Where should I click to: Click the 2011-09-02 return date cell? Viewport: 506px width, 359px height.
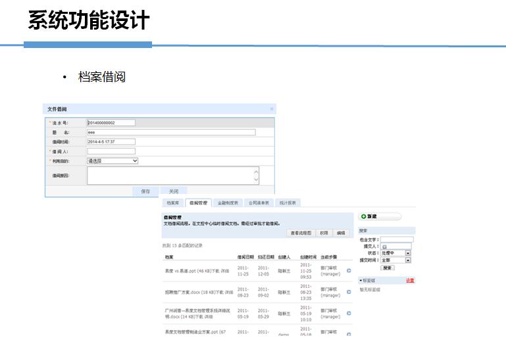tap(263, 292)
